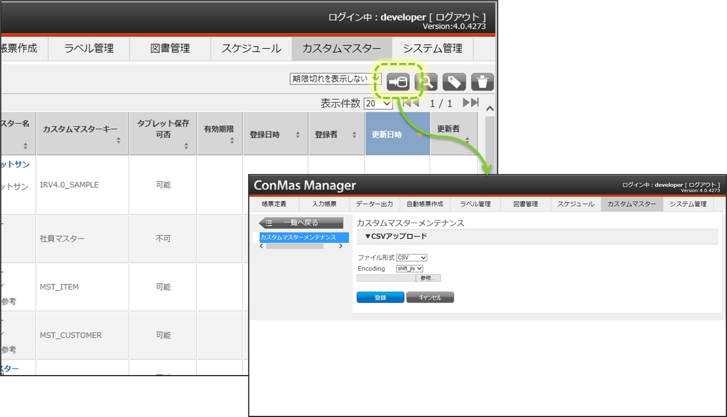727x417 pixels.
Task: Go to the last page arrow
Action: tap(470, 103)
